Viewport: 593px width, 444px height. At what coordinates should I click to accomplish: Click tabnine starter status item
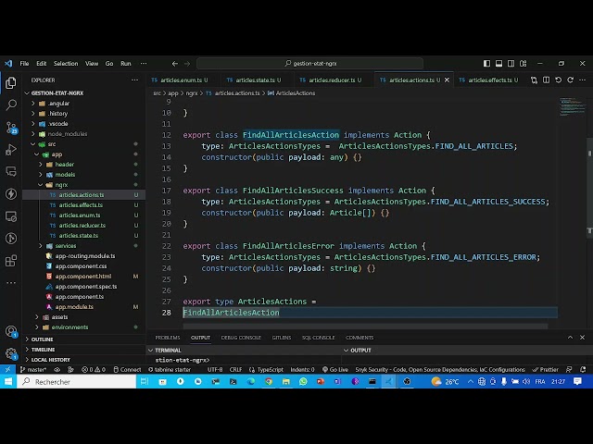169,370
